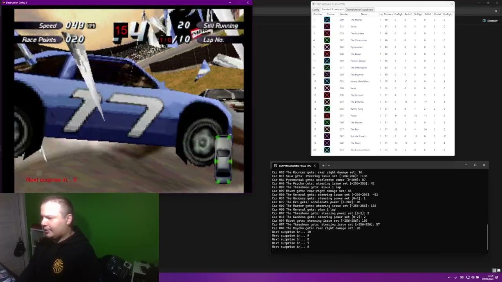Click the car picture for Barmy Army

click(327, 109)
